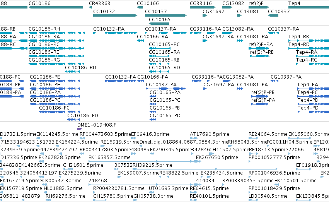
Task: Select the CG10186 gene label
Action: tap(39, 3)
